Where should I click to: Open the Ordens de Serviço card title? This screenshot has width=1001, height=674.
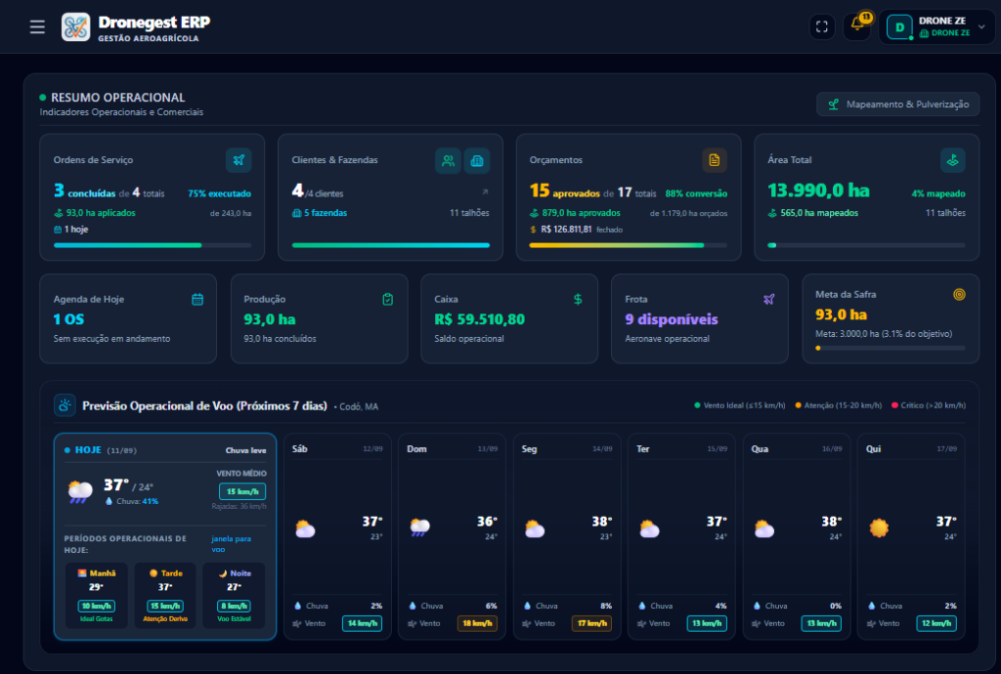point(93,160)
